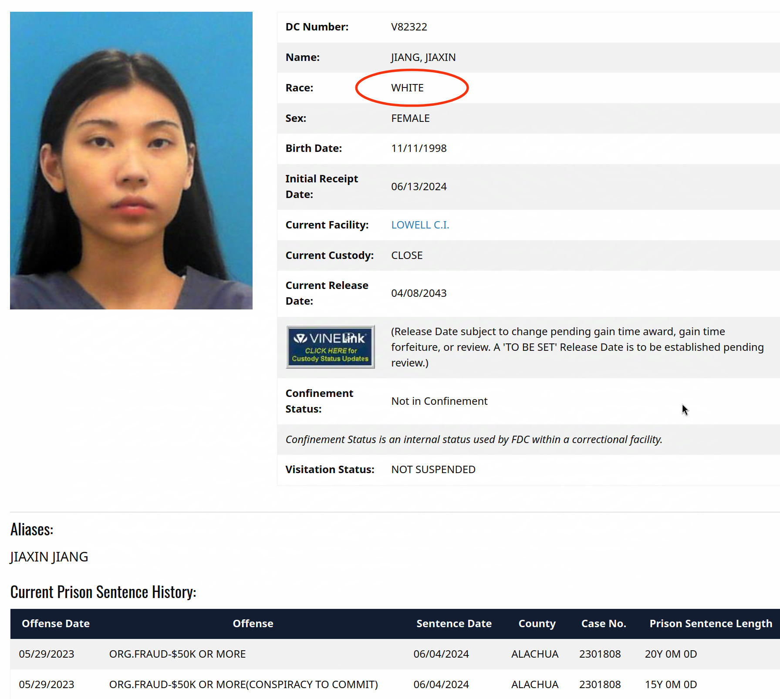Select DC Number value V82322
The width and height of the screenshot is (780, 699).
409,27
